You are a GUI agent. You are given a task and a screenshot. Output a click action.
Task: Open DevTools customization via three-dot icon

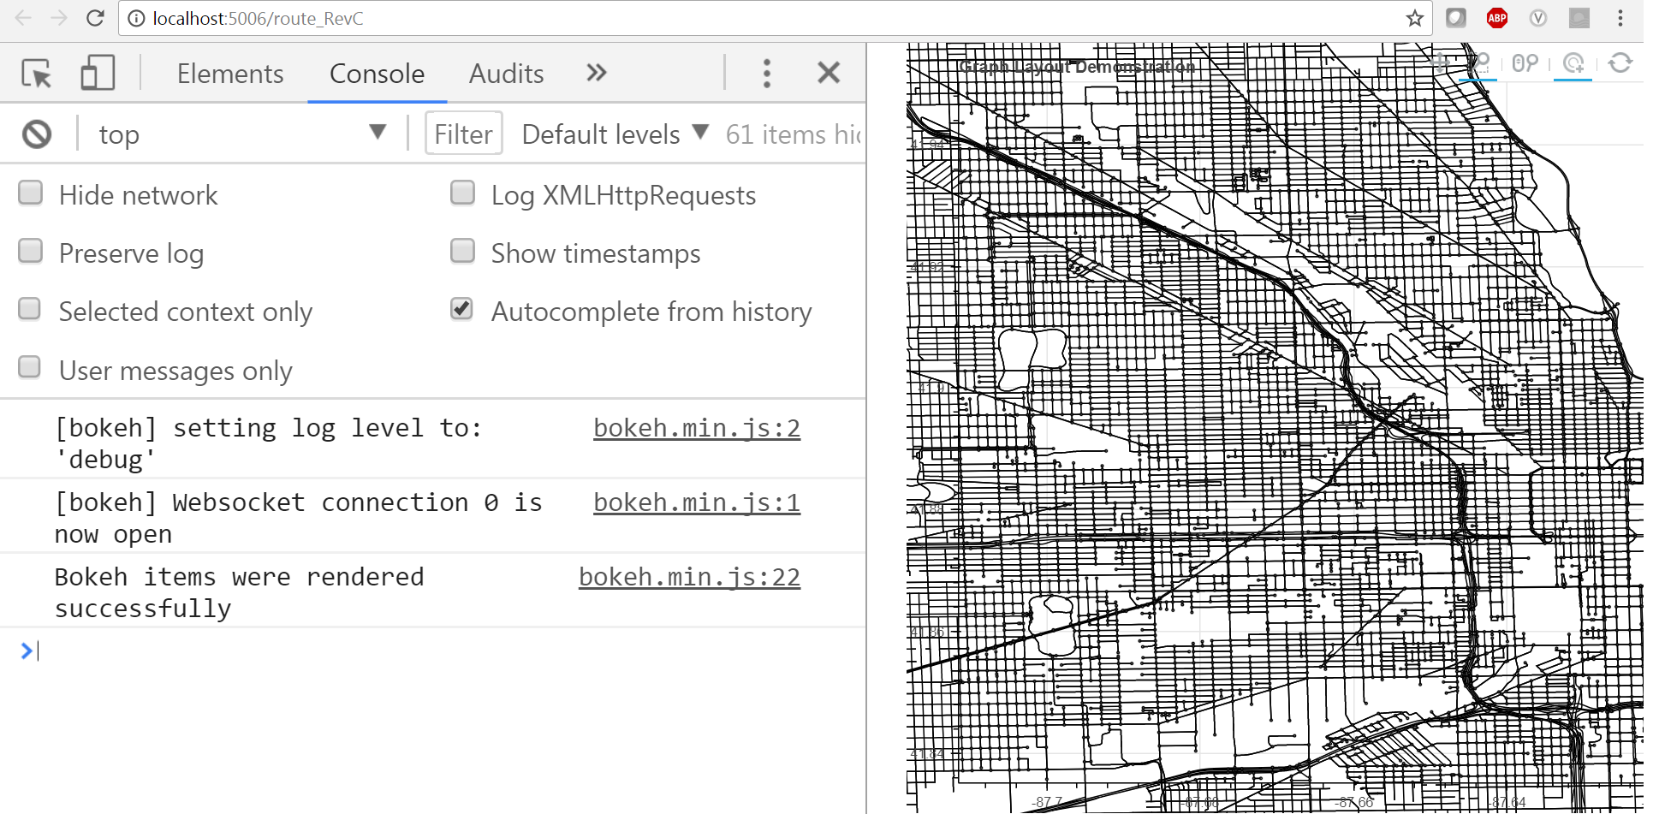(766, 73)
